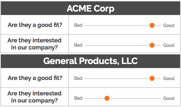Click 'Are they a good fit?' under General Products
This screenshot has height=107, width=181.
click(35, 78)
